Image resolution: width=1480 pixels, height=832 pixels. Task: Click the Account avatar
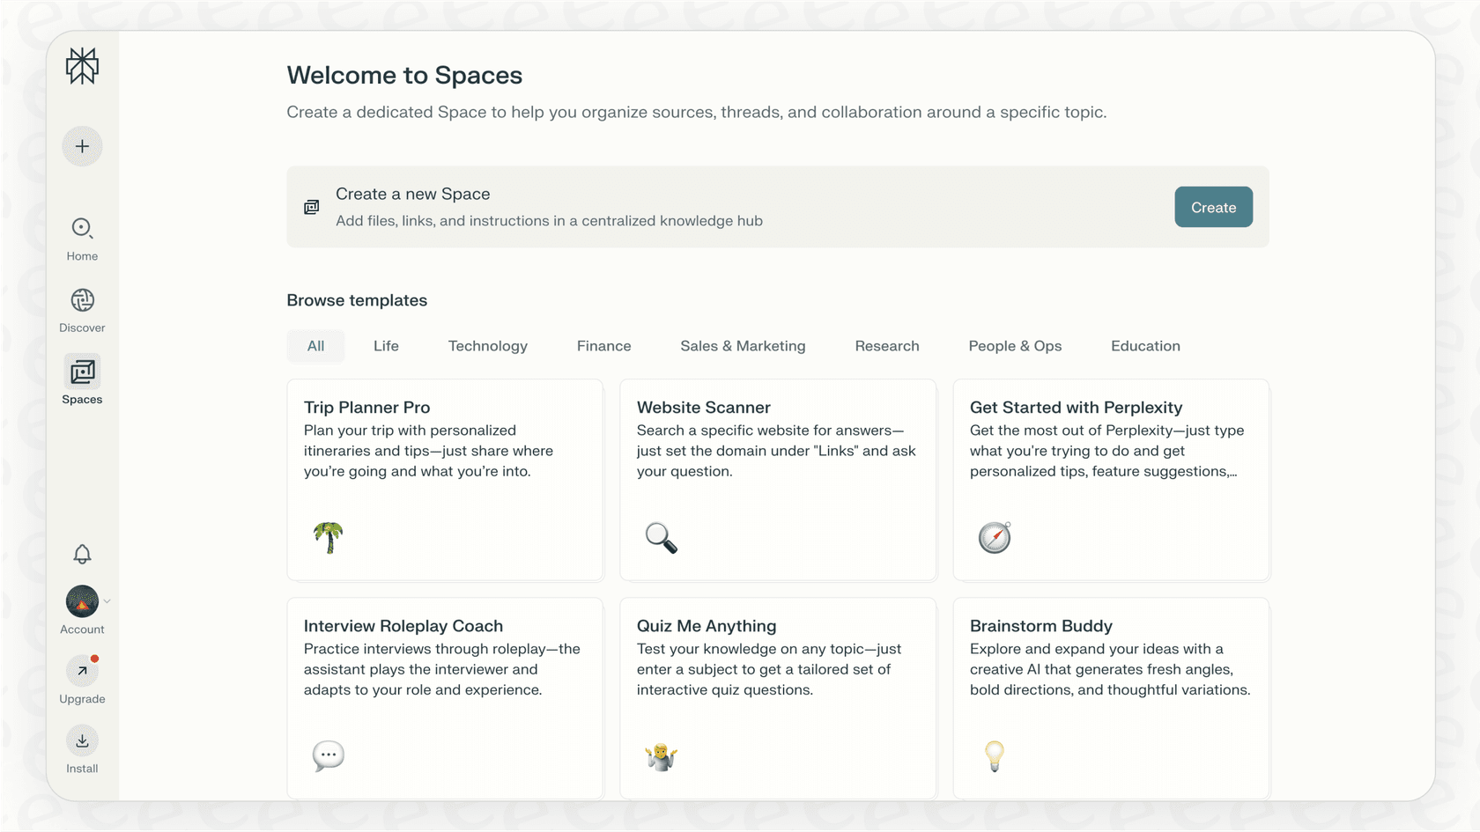point(82,601)
